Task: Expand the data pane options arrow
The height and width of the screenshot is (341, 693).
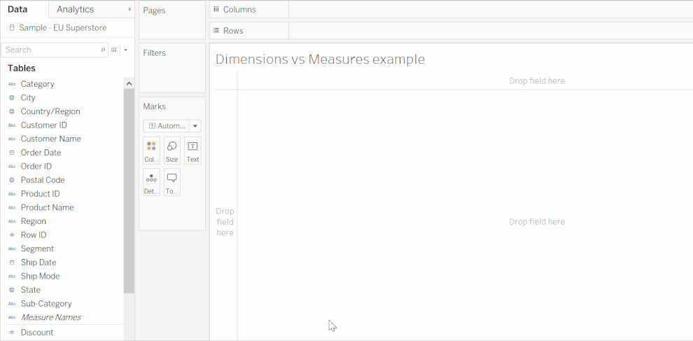Action: (125, 50)
